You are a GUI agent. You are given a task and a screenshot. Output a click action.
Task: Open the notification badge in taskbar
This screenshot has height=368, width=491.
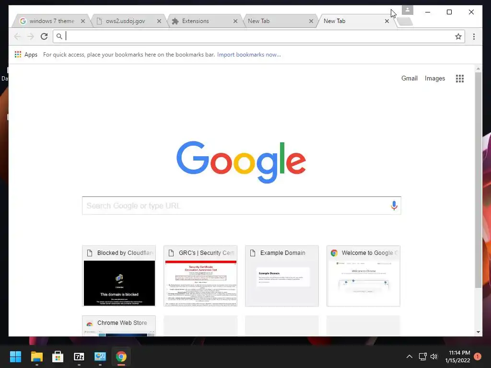coord(478,356)
